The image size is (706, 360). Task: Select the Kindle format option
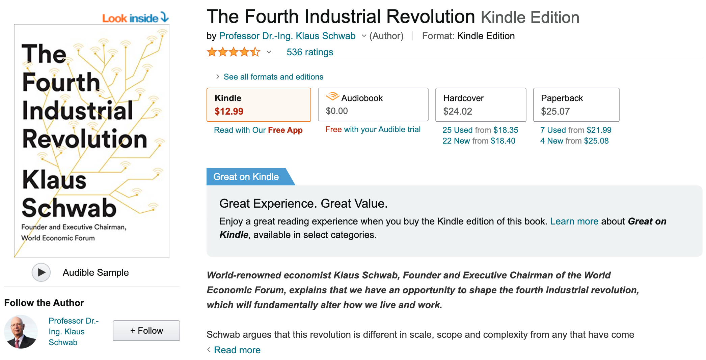[259, 105]
